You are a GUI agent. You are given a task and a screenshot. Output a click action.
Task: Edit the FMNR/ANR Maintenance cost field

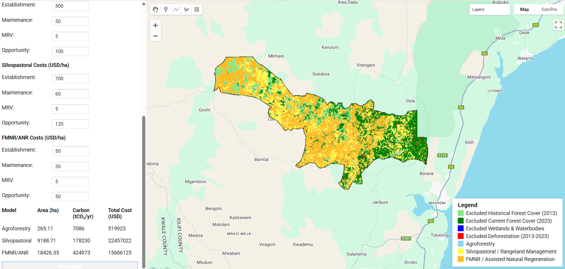70,167
